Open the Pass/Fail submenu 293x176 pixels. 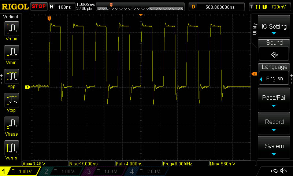(274, 99)
